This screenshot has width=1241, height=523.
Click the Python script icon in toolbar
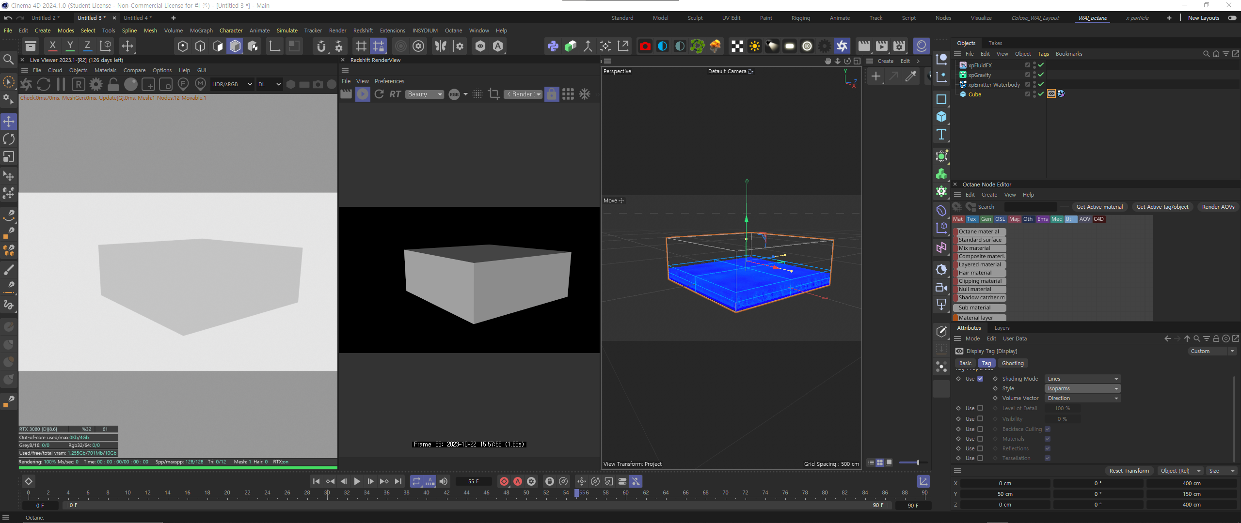(553, 46)
